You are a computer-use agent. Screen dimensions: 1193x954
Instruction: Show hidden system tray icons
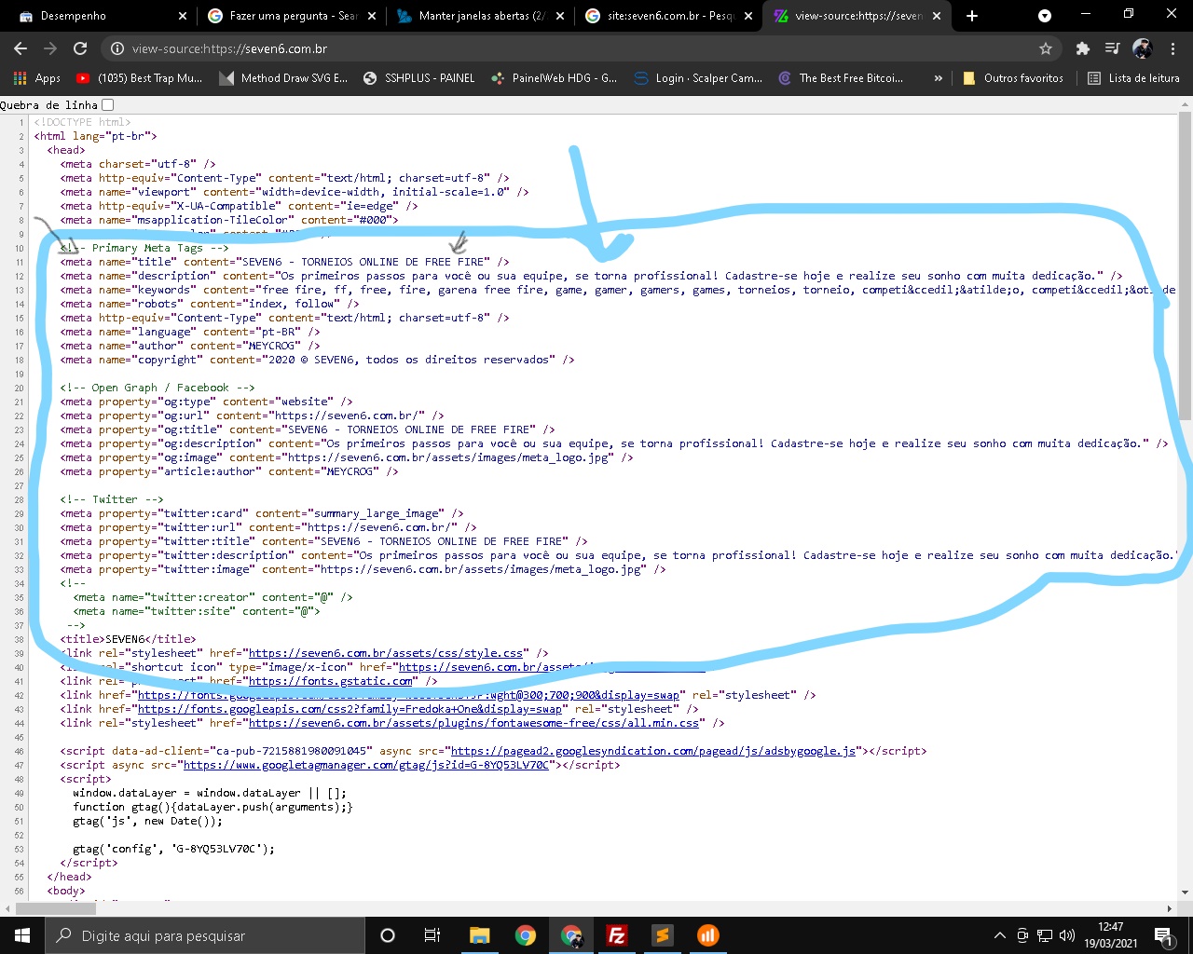pyautogui.click(x=1000, y=935)
